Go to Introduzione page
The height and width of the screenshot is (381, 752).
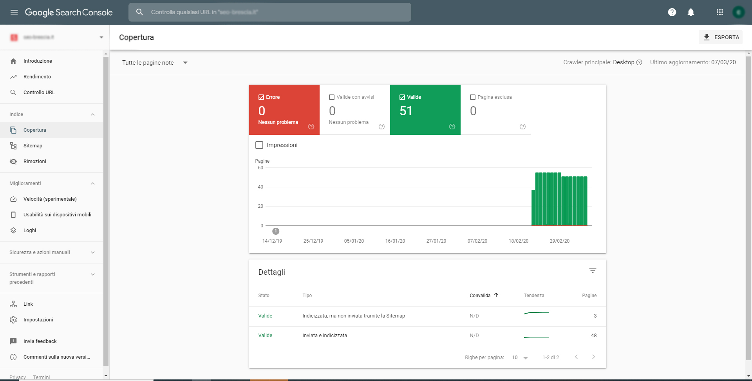point(51,61)
